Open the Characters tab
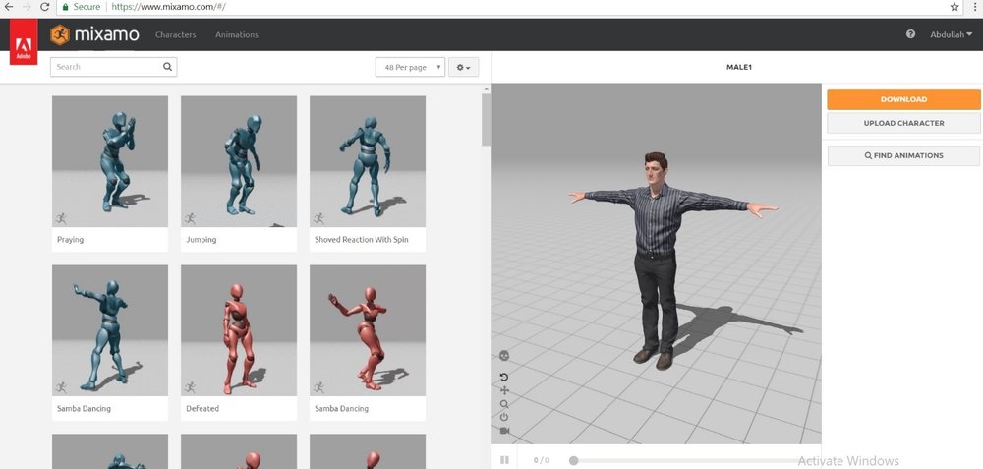The height and width of the screenshot is (469, 983). point(176,35)
